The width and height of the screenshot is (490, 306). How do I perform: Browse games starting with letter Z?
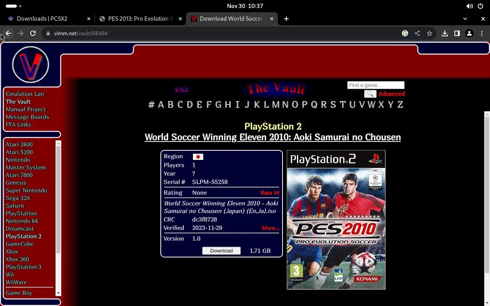(400, 105)
